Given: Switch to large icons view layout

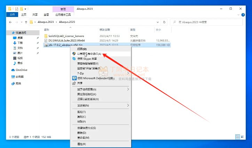Looking at the screenshot, I should 242,137.
